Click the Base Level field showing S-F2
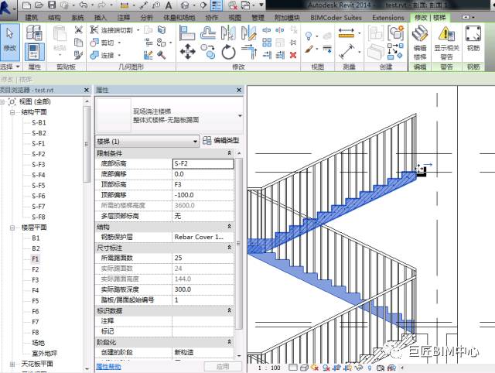 (203, 163)
